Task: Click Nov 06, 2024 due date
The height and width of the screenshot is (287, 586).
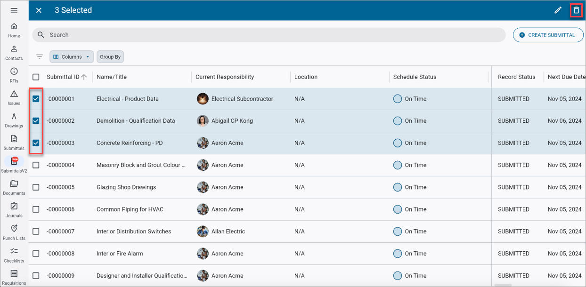Action: click(x=565, y=121)
